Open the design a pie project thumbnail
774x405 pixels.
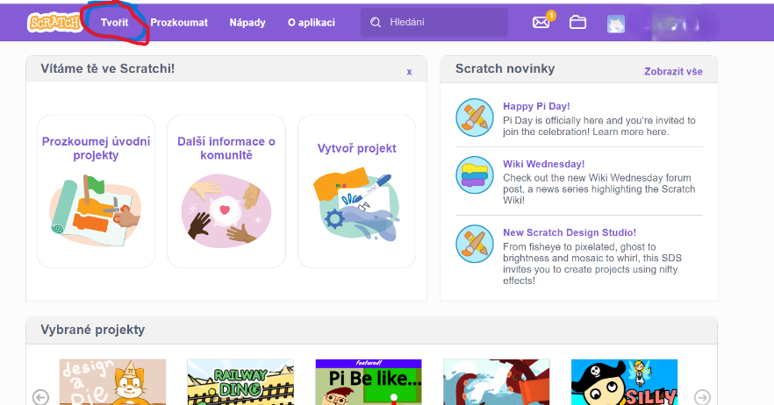pyautogui.click(x=112, y=382)
